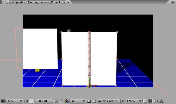
Task: Toggle mask and shape path visibility
Action: (x=31, y=101)
